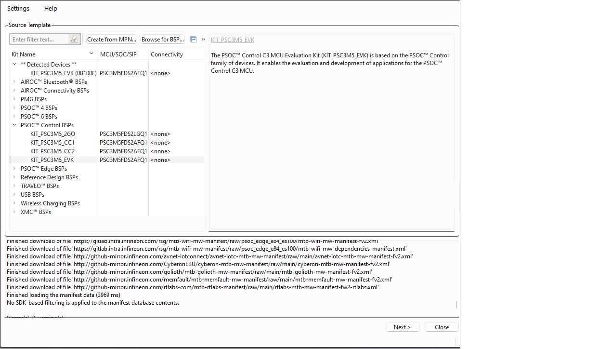This screenshot has width=598, height=349.
Task: Collapse the PSOC Control BSPs group
Action: coord(14,125)
